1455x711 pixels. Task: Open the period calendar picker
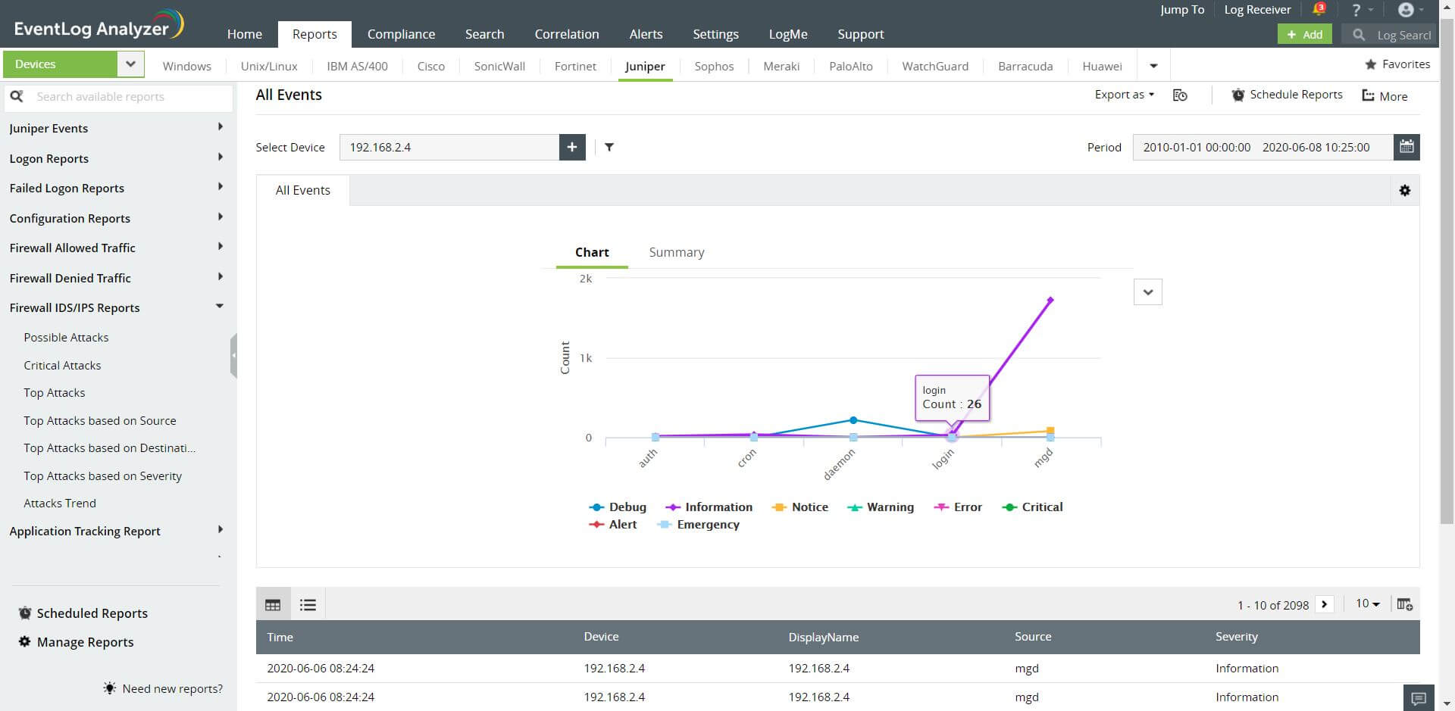pos(1406,147)
